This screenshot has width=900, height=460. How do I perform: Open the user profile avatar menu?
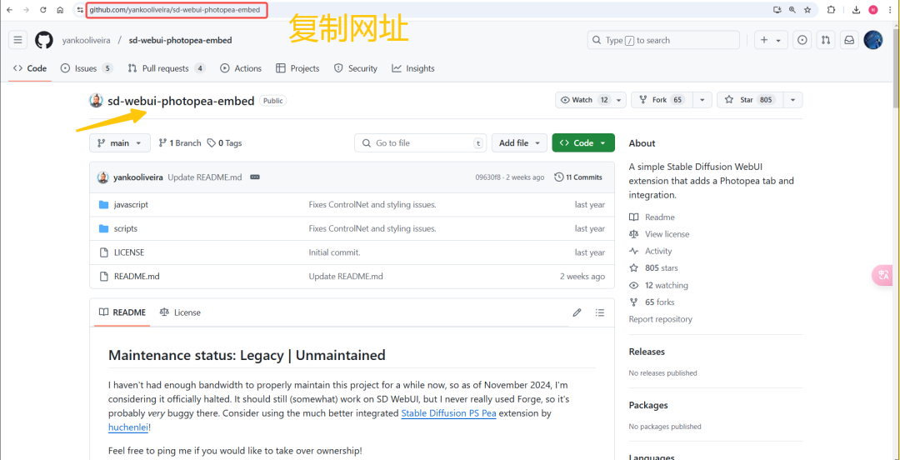[x=873, y=40]
